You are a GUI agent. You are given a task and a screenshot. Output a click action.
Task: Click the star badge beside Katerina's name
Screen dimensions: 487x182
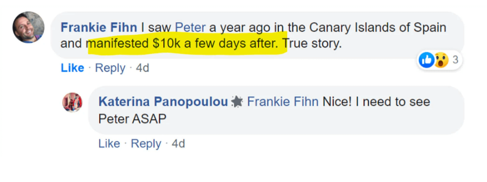coord(237,102)
